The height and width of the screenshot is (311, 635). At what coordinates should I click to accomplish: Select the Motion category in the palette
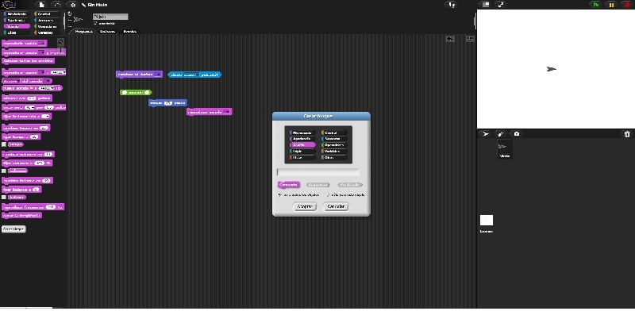pyautogui.click(x=17, y=14)
